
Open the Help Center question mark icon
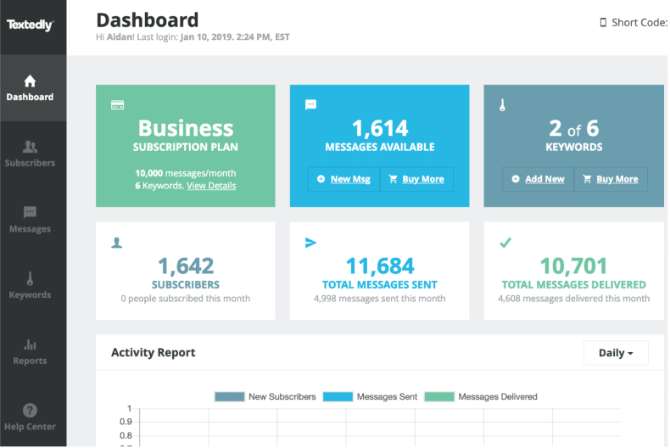(30, 411)
